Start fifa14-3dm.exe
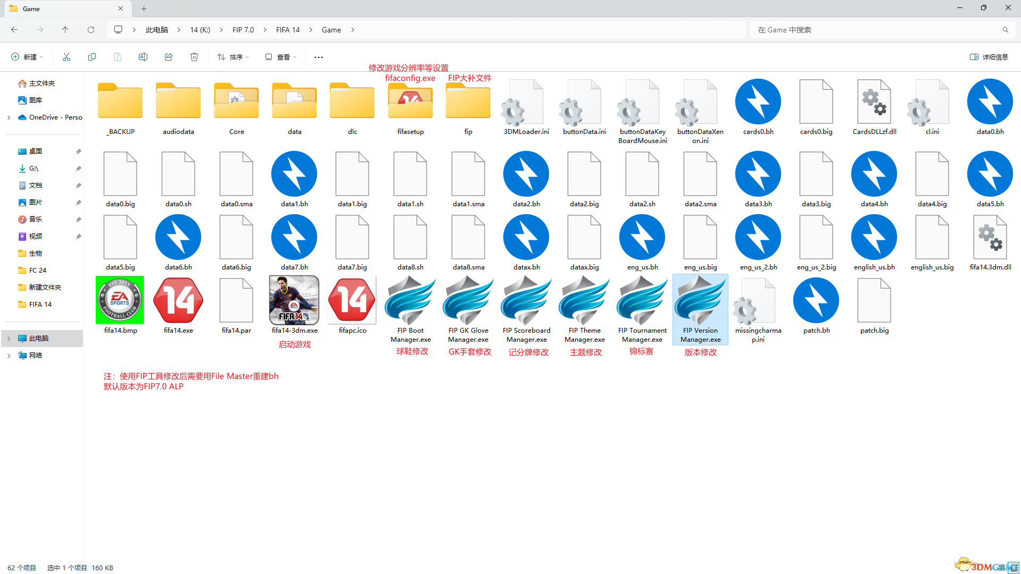The width and height of the screenshot is (1021, 574). click(294, 300)
